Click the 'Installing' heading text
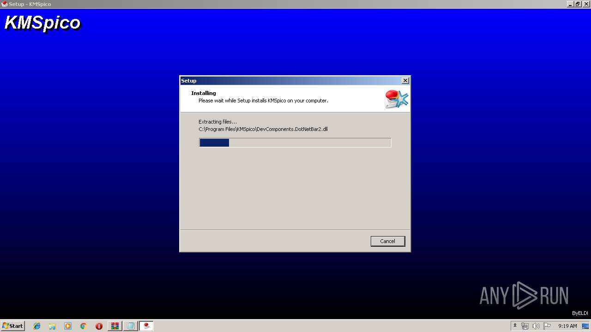Viewport: 591px width, 332px height. (204, 93)
